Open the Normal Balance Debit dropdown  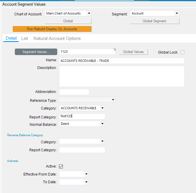[102, 124]
